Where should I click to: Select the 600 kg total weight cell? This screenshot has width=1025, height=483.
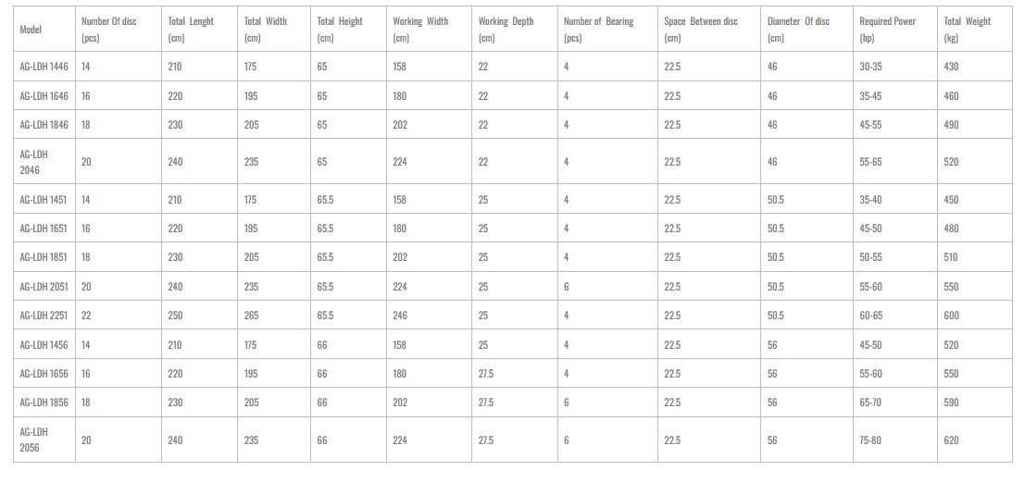coord(951,316)
